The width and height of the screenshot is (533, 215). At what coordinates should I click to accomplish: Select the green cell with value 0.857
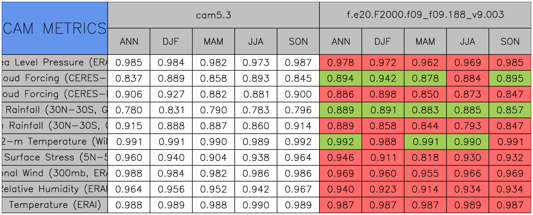[510, 110]
